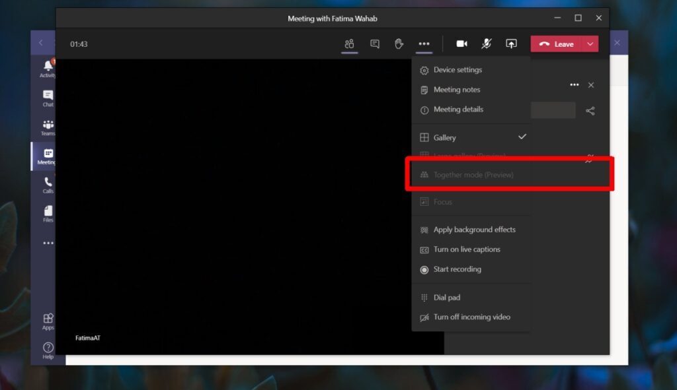The width and height of the screenshot is (677, 390).
Task: Expand the Leave button dropdown arrow
Action: [x=589, y=44]
